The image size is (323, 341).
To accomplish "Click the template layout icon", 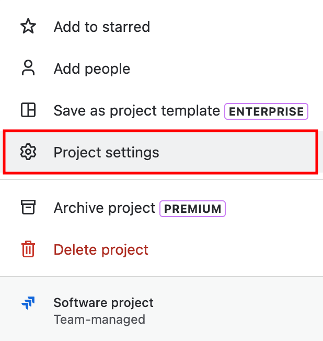I will 28,110.
